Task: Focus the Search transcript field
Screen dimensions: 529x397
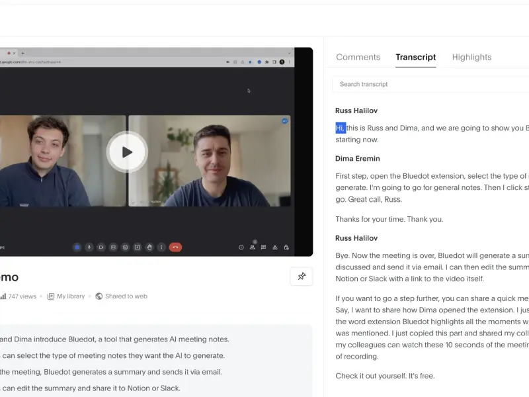Action: [431, 84]
